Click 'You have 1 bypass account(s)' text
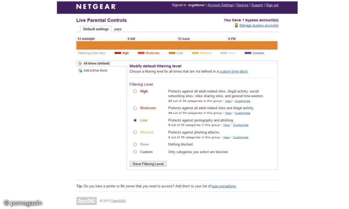This screenshot has width=349, height=209. point(251,20)
